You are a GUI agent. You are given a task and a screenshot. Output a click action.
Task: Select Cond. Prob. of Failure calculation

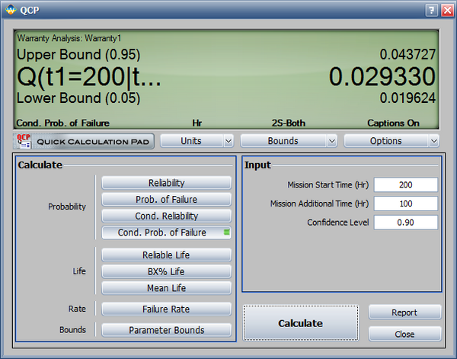[x=166, y=232]
